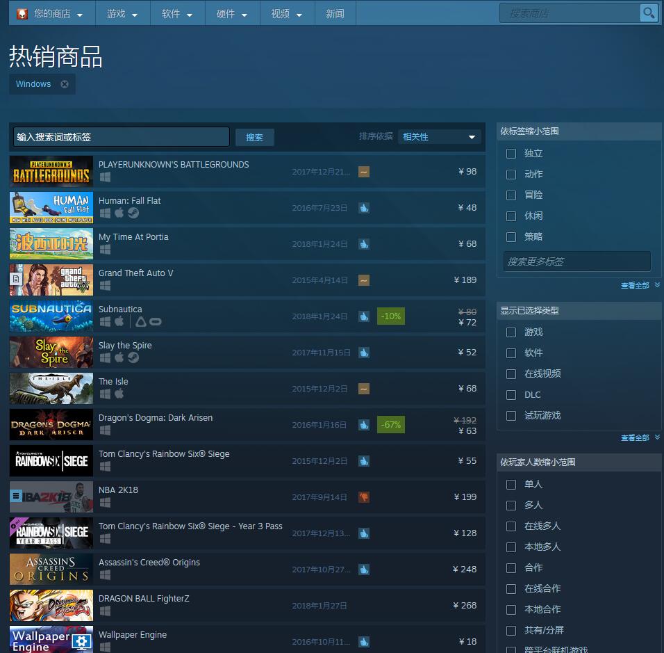
Task: Click the ¥ 189 price of Grand Theft Auto V
Action: click(x=465, y=280)
